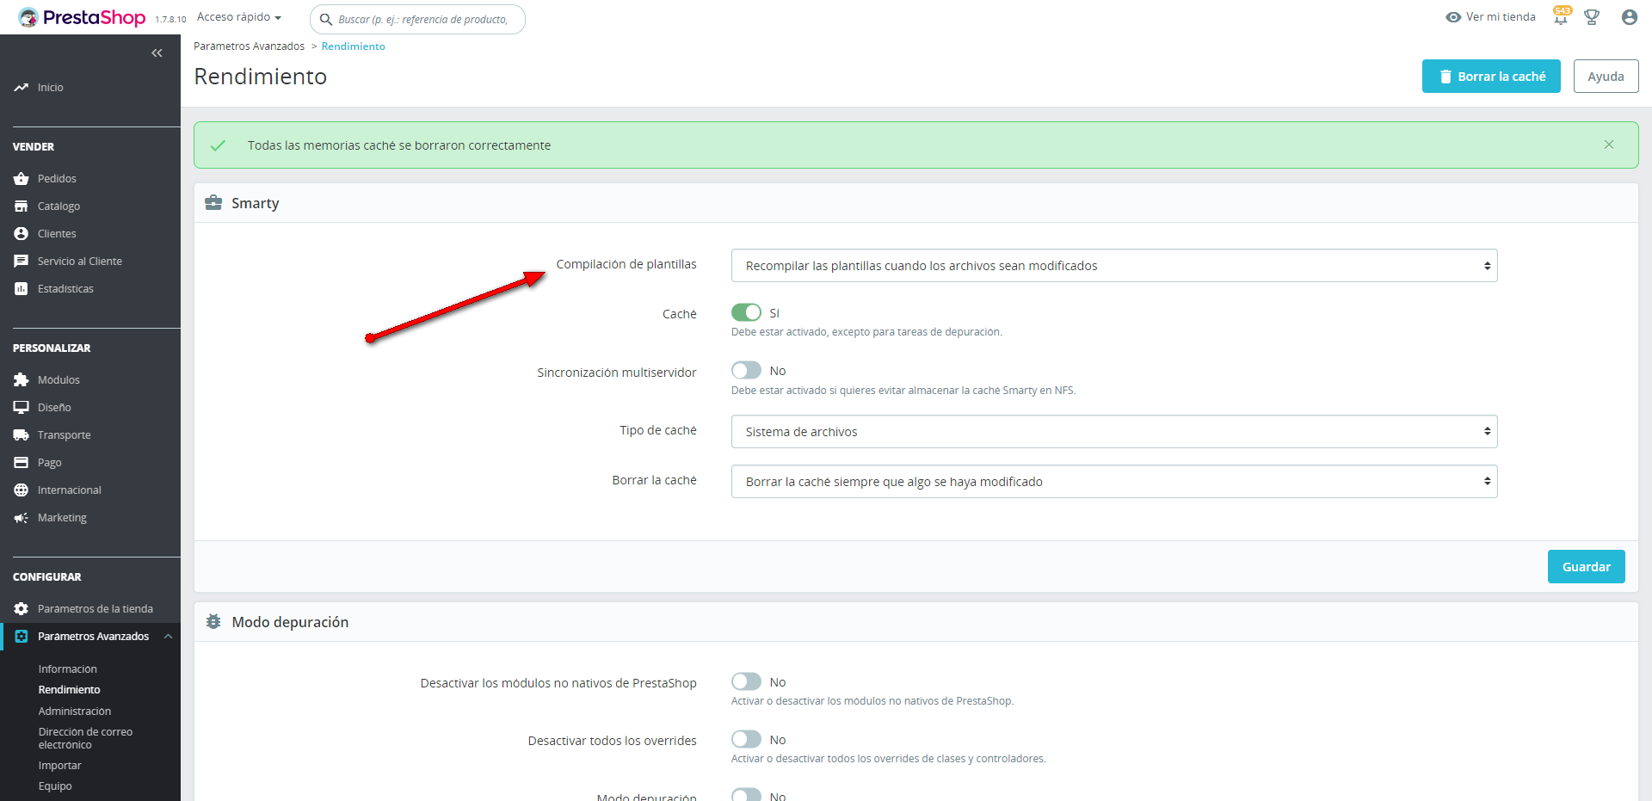This screenshot has width=1652, height=801.
Task: Click the Pago credit card icon
Action: click(x=21, y=463)
